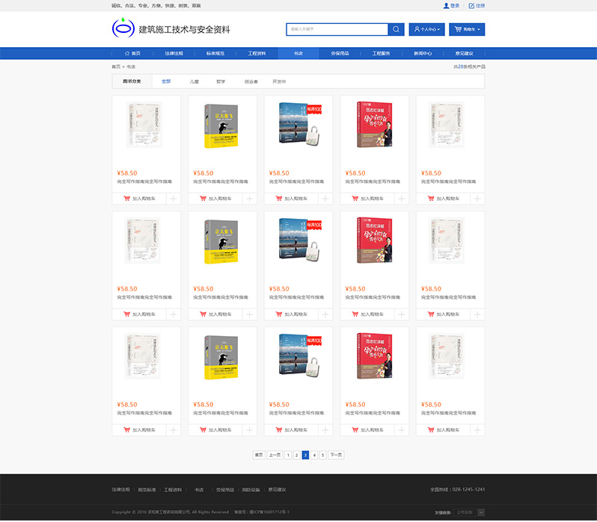
Task: Click the 注册 edit icon
Action: pos(471,5)
